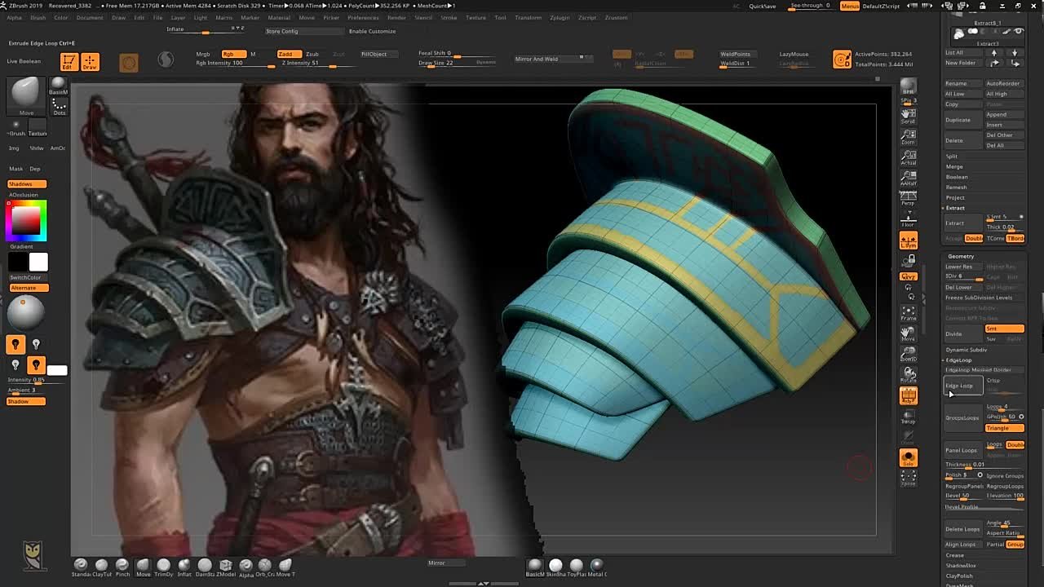Click the Actual size icon
Viewport: 1044px width, 587px height.
908,157
